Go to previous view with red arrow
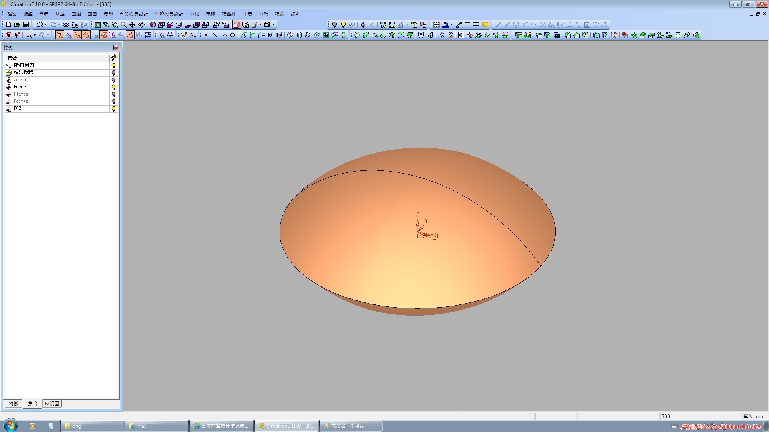The image size is (769, 432). (363, 24)
